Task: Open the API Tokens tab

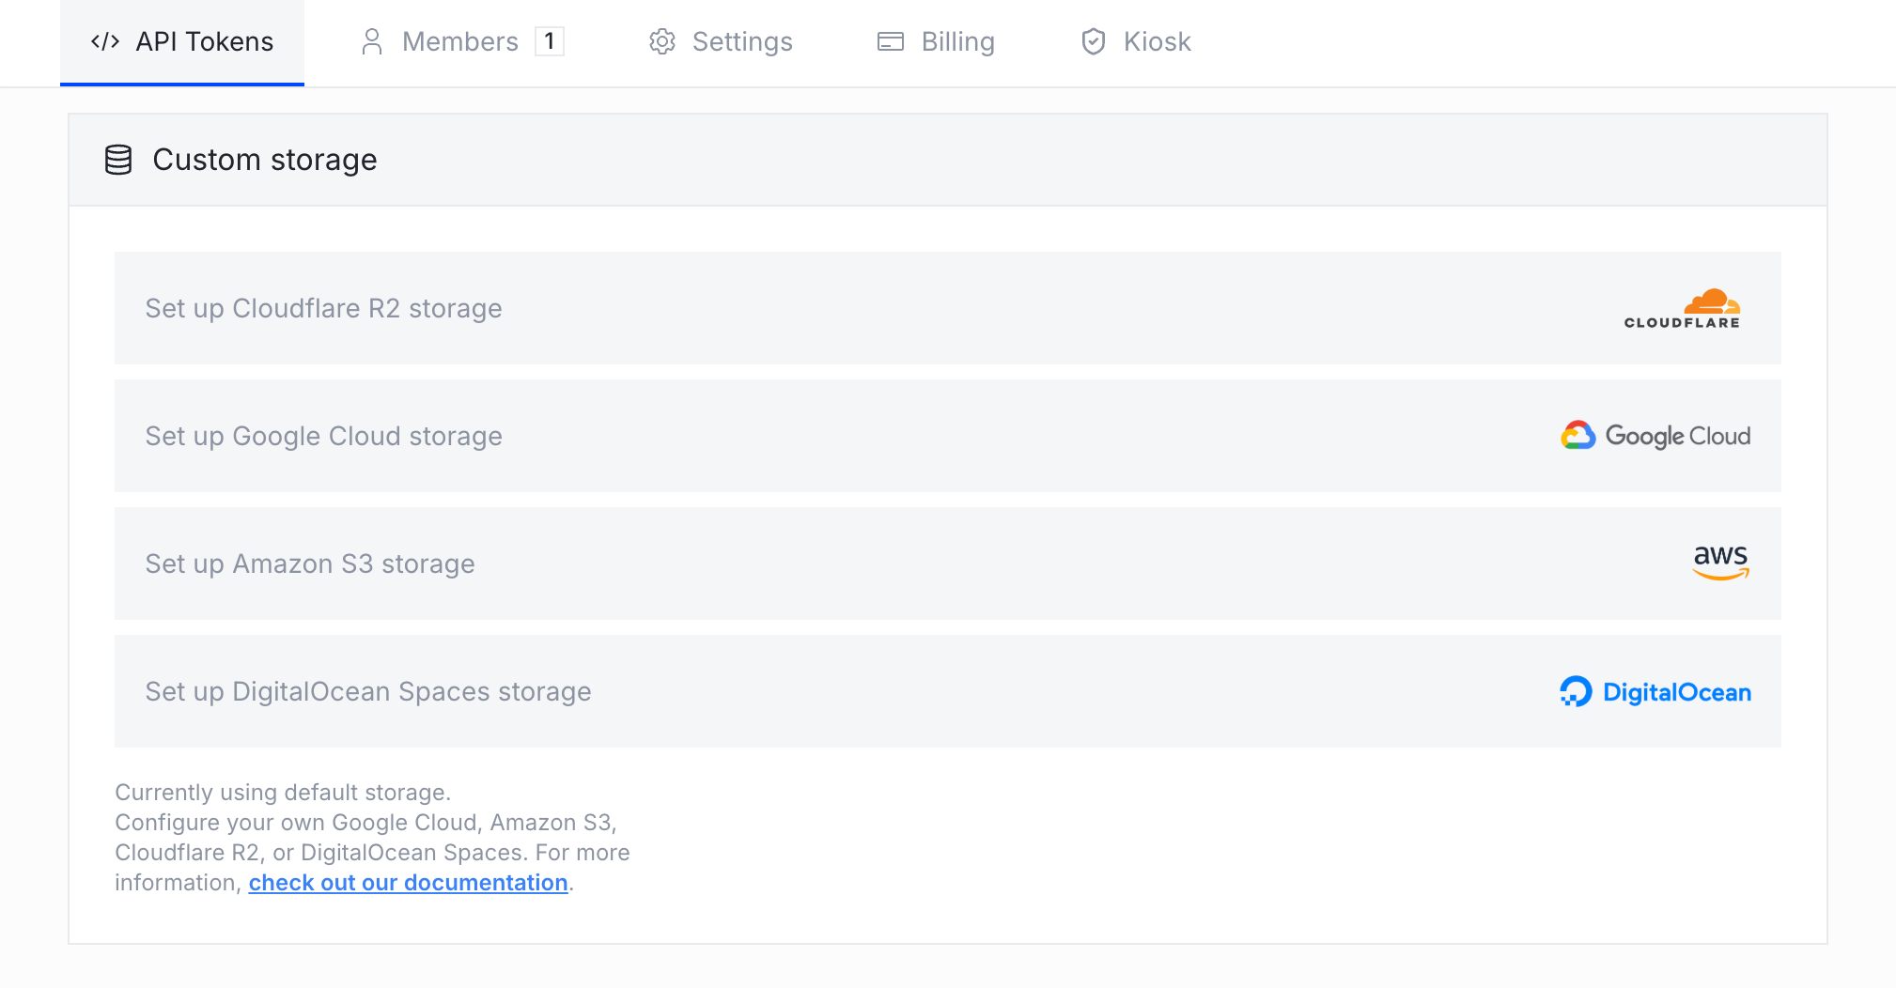Action: click(182, 42)
